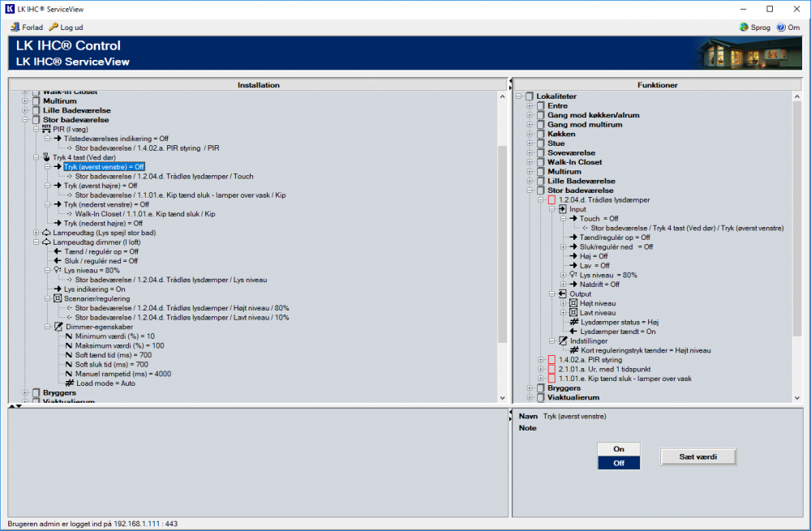The height and width of the screenshot is (531, 811).
Task: Click the Installation panel header
Action: [x=258, y=85]
